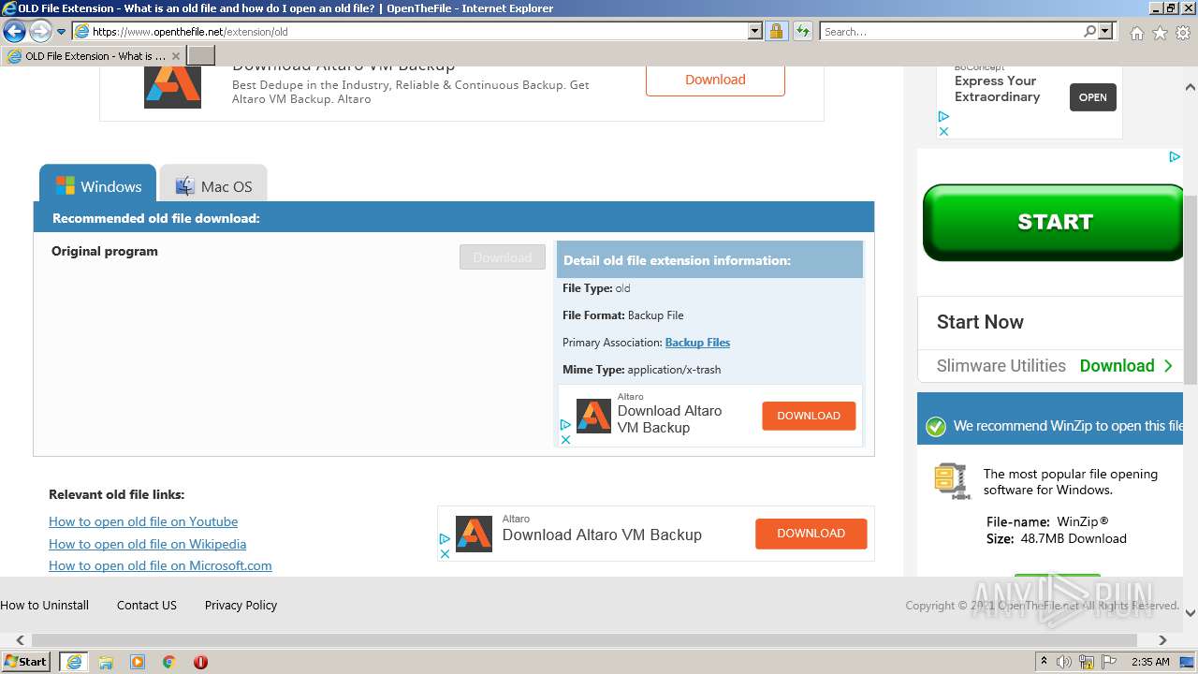Click the Slimware Utilities Download link
Viewport: 1198px width, 674px height.
pos(1126,366)
